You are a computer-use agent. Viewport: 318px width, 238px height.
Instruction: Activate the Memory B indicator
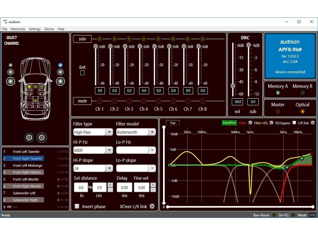tap(302, 93)
